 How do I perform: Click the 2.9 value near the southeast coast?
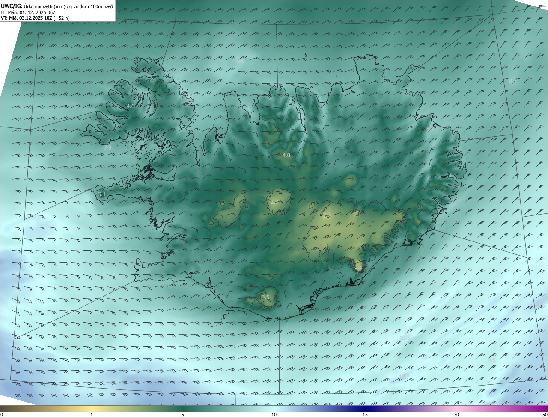click(358, 267)
